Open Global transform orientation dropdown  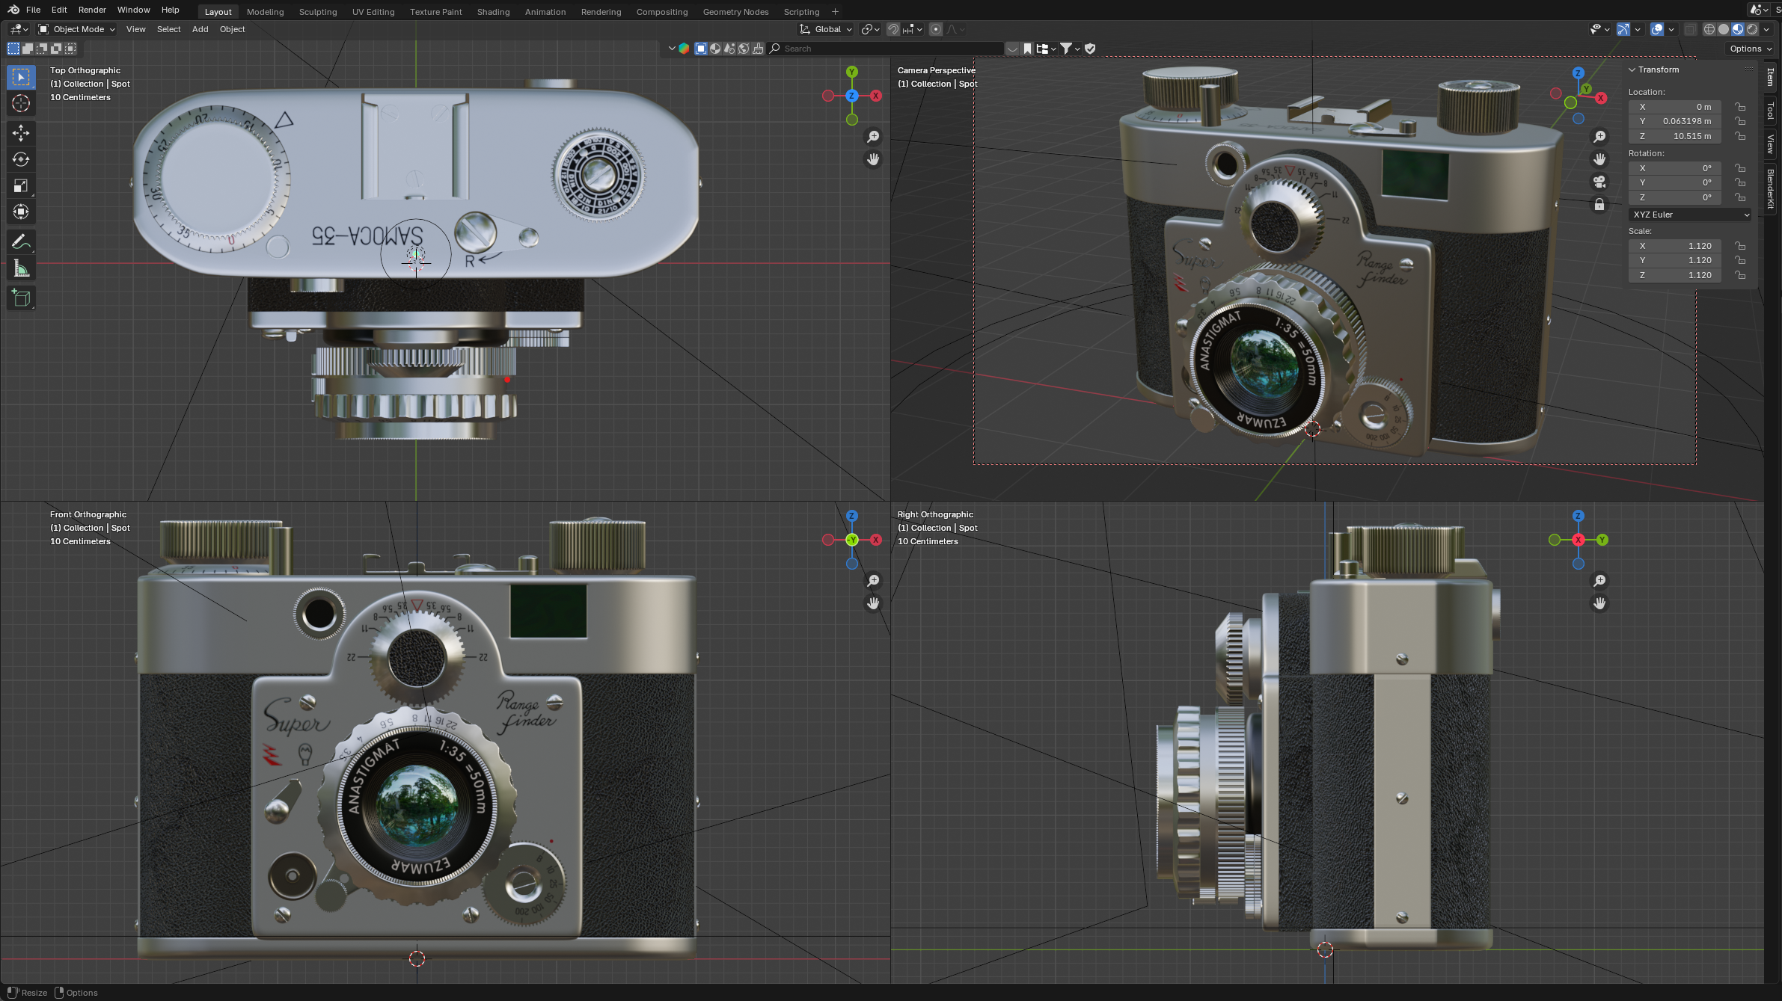826,29
